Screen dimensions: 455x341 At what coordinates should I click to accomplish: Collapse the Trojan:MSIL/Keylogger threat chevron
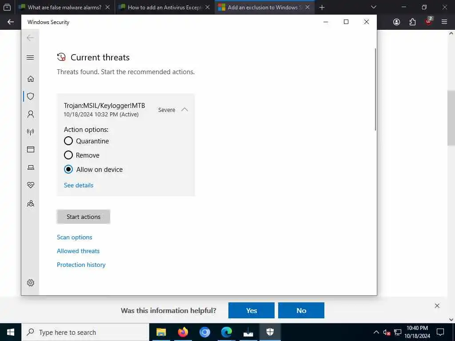(184, 110)
